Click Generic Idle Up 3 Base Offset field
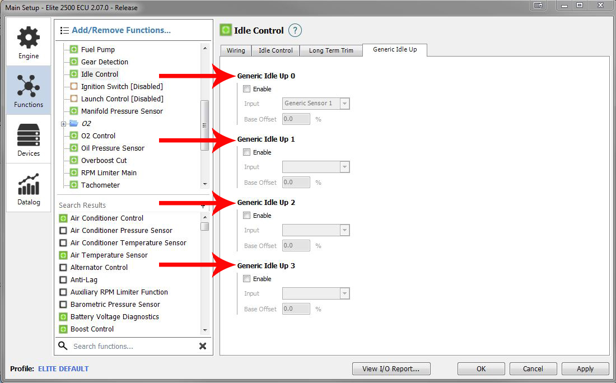Screen dimensions: 616x383 click(296, 309)
